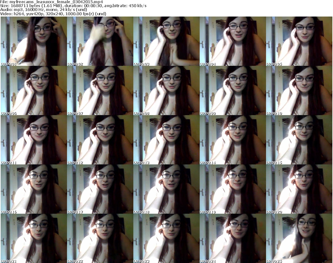
Task: Open the frame labeled 00:00:23
Action: pos(166,238)
